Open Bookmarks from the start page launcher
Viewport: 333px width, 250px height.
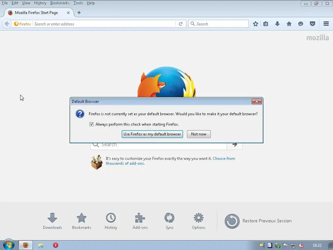[x=82, y=221]
